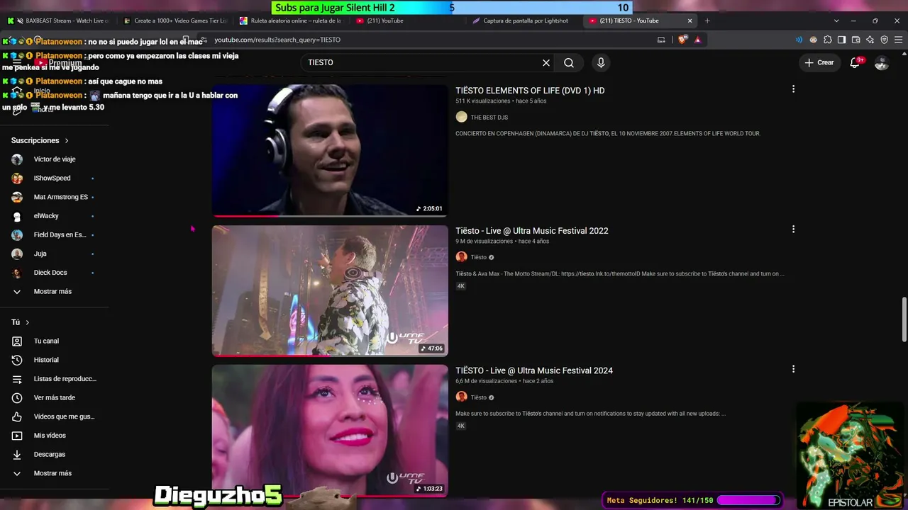
Task: Open title TIËSTO - Live @ Ultra Music Festival 2024
Action: tap(534, 370)
